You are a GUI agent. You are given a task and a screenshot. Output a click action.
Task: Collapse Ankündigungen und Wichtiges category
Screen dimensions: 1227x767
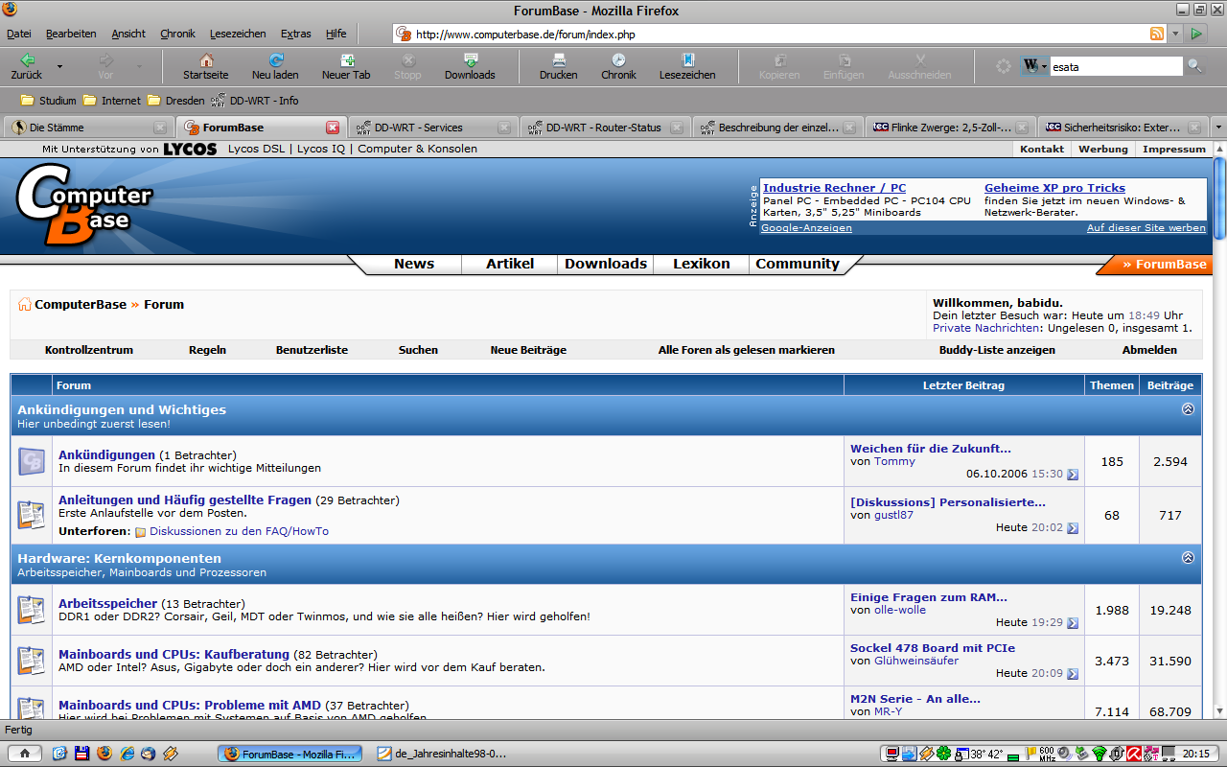point(1188,409)
